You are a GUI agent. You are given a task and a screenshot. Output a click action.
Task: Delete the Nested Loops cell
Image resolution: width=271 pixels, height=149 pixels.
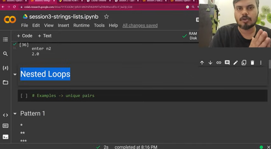pos(252,62)
